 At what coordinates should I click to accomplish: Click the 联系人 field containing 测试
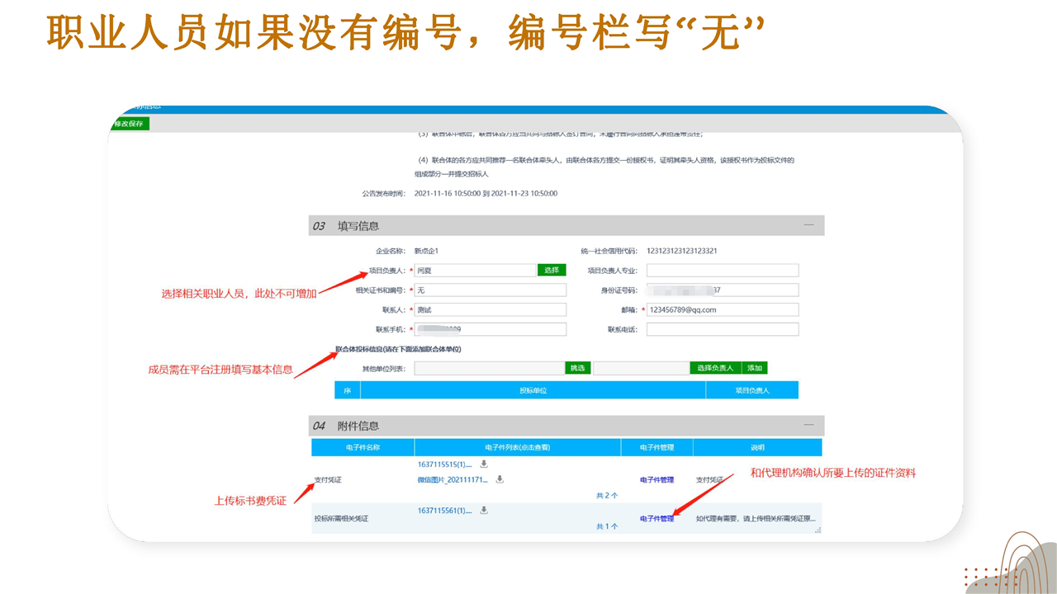(x=491, y=310)
